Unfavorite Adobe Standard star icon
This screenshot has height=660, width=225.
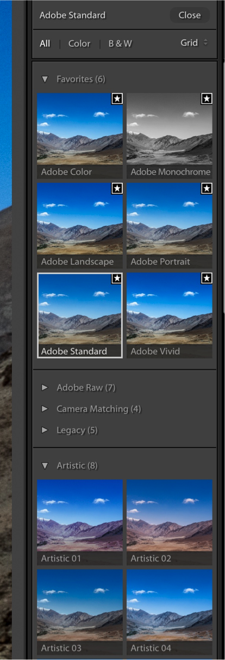(x=116, y=279)
